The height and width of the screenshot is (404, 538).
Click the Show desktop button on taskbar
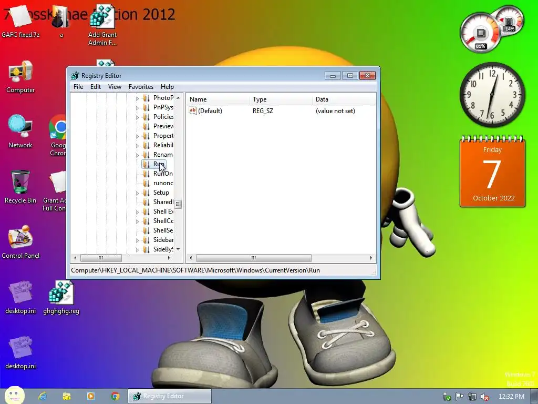point(534,397)
